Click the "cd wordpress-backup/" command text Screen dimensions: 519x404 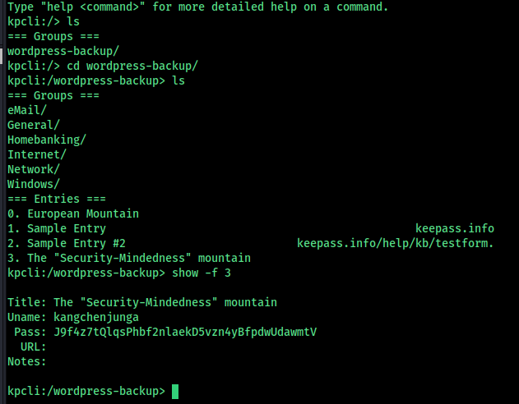(132, 66)
